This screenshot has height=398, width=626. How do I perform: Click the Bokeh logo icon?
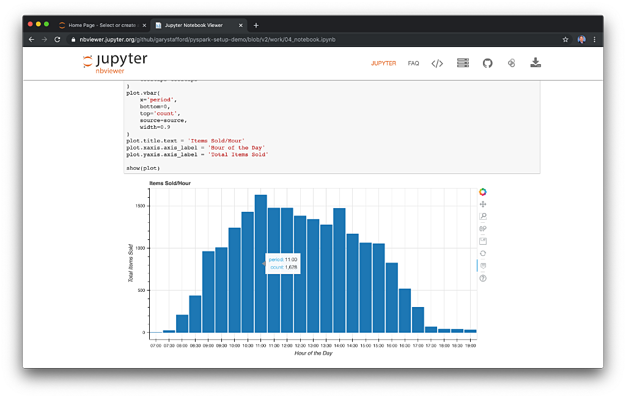pos(483,192)
